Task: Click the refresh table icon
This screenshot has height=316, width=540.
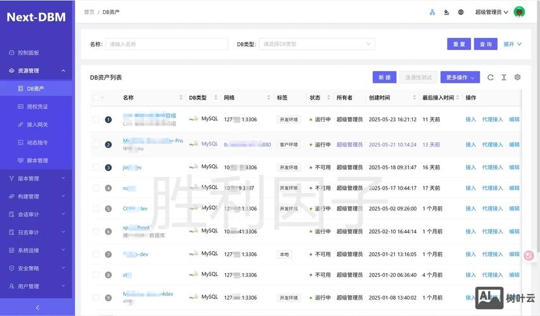Action: pyautogui.click(x=491, y=77)
